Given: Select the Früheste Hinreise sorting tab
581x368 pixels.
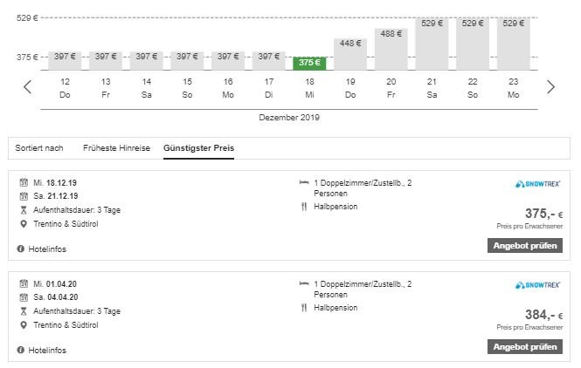Looking at the screenshot, I should (x=116, y=148).
